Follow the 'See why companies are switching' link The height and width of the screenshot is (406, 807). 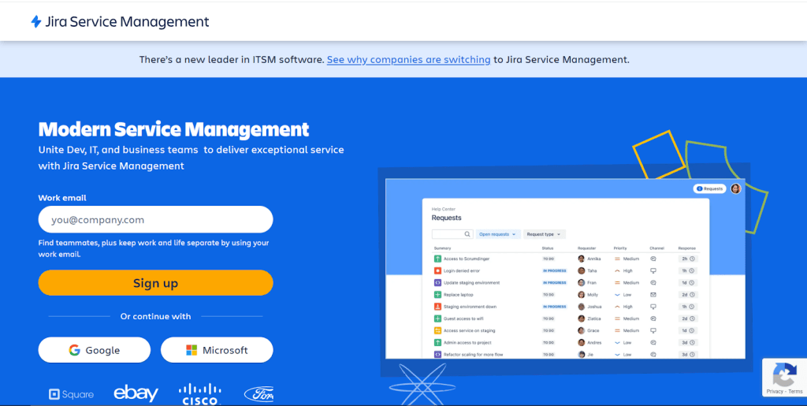[409, 59]
